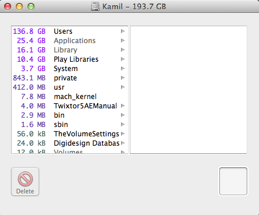Click the 7.8 MB size value
The width and height of the screenshot is (259, 215).
pos(33,97)
